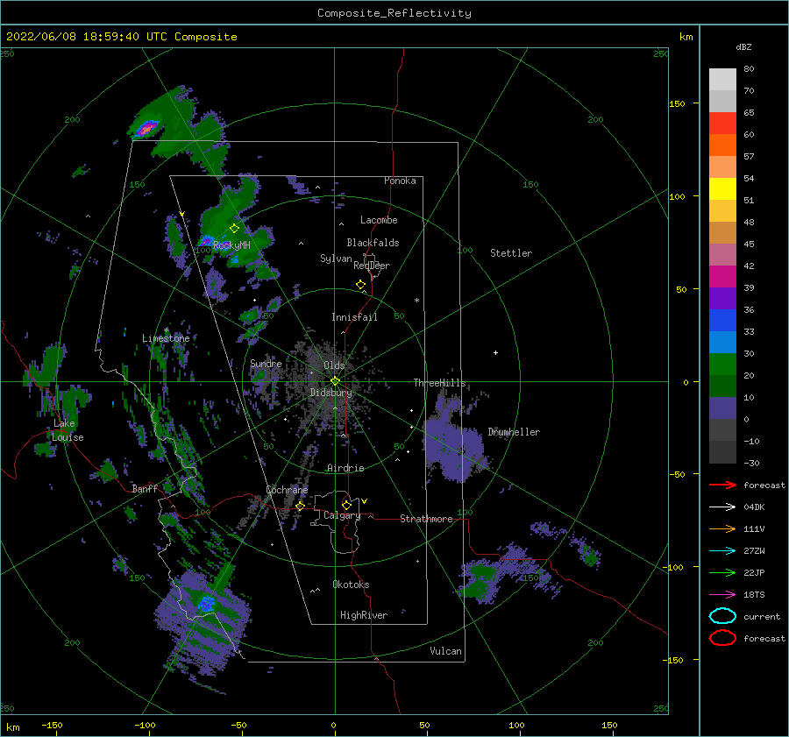The height and width of the screenshot is (737, 789).
Task: Click the intense storm cell northwest of RockyMH
Action: [x=146, y=129]
